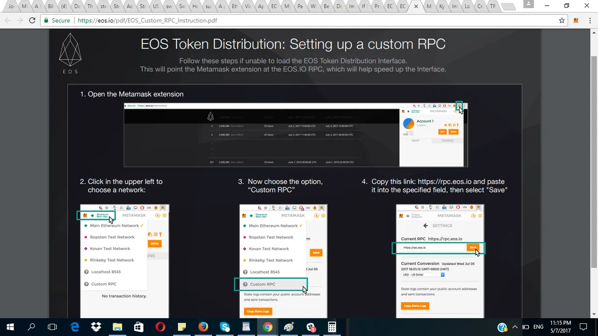Check battery status in the system tray
This screenshot has width=598, height=336.
[x=526, y=327]
